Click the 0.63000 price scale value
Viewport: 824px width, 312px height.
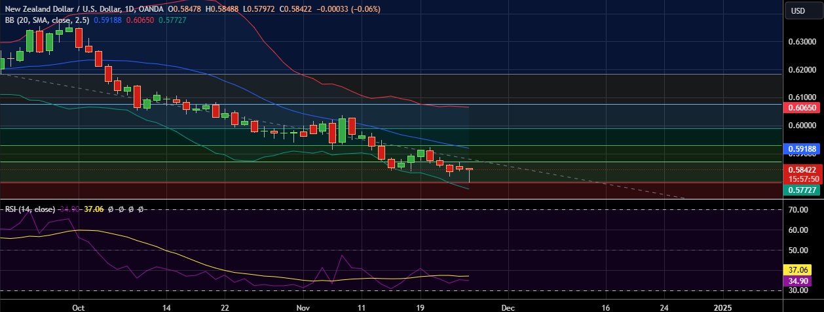(x=802, y=42)
